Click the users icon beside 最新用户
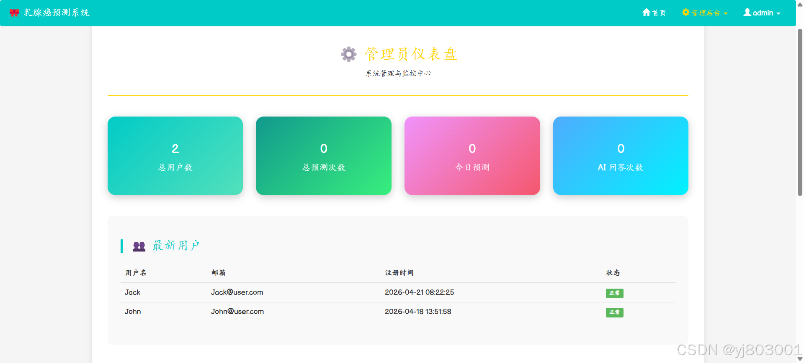This screenshot has height=363, width=804. 139,246
